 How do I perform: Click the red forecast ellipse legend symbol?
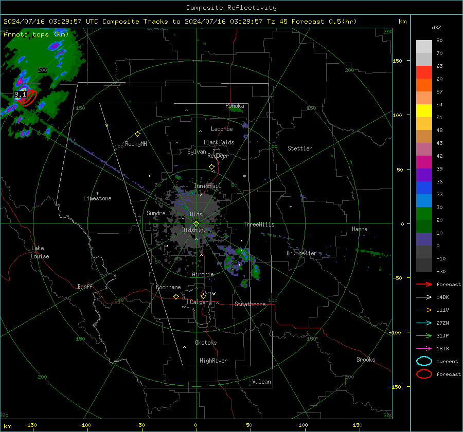point(424,374)
